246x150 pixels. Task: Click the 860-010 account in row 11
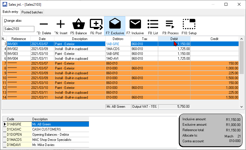click(118, 83)
